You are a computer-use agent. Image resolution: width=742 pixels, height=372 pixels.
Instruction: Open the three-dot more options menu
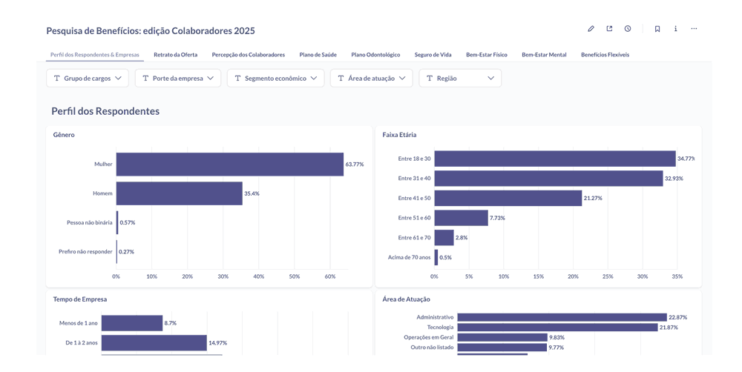pos(694,29)
